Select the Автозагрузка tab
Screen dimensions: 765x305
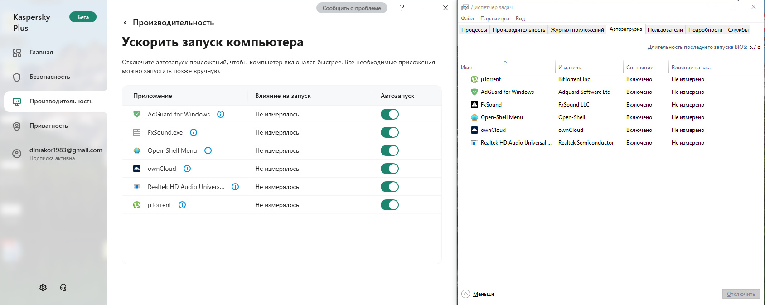click(x=626, y=29)
